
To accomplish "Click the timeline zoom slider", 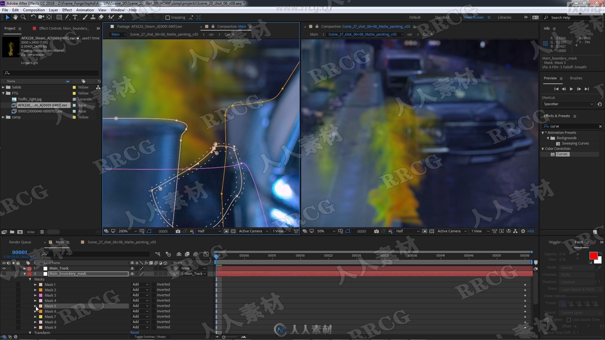I will coord(224,337).
